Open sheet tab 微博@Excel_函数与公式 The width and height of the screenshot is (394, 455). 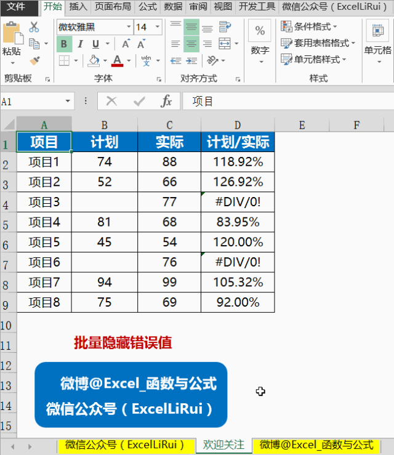pyautogui.click(x=316, y=445)
